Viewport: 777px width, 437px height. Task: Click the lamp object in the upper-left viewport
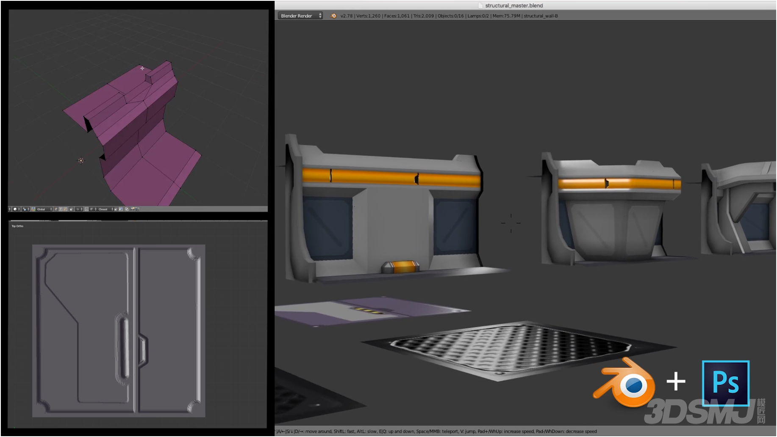81,160
